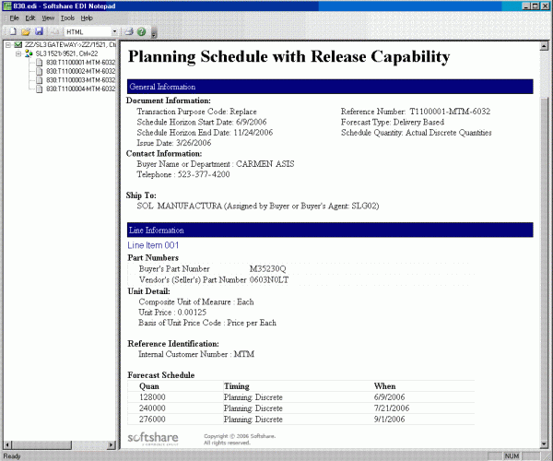
Task: Select tree item 830:T1100004-MTM-6032
Action: pos(81,89)
